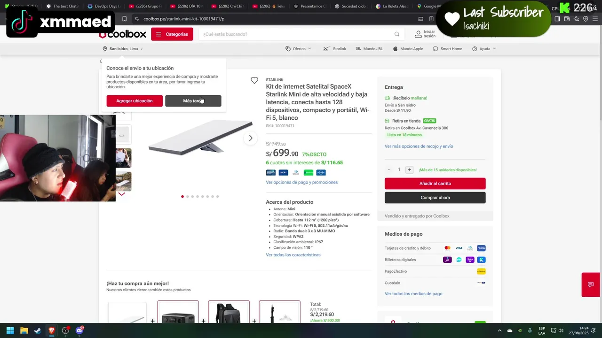Open 'Ver todos los medios de pago' link
The image size is (602, 338).
point(413,294)
